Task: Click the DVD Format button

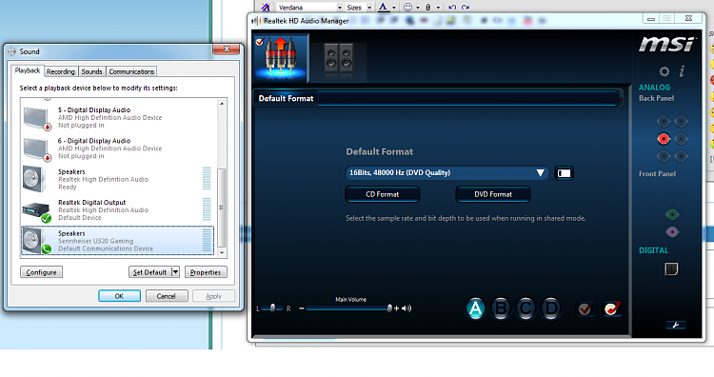Action: coord(493,194)
